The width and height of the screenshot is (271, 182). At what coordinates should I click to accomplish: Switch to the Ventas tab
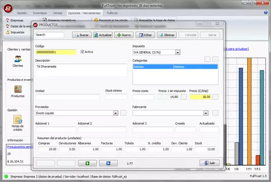(x=57, y=13)
